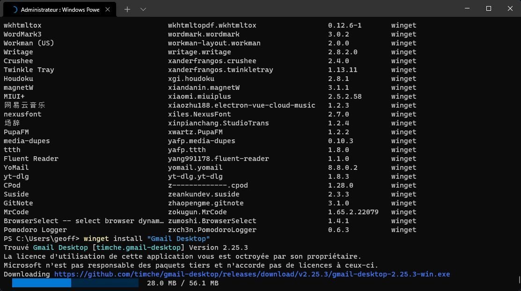Image resolution: width=521 pixels, height=291 pixels.
Task: Click the 'xinpianchang.StudioTrans' ID
Action: [x=218, y=123]
